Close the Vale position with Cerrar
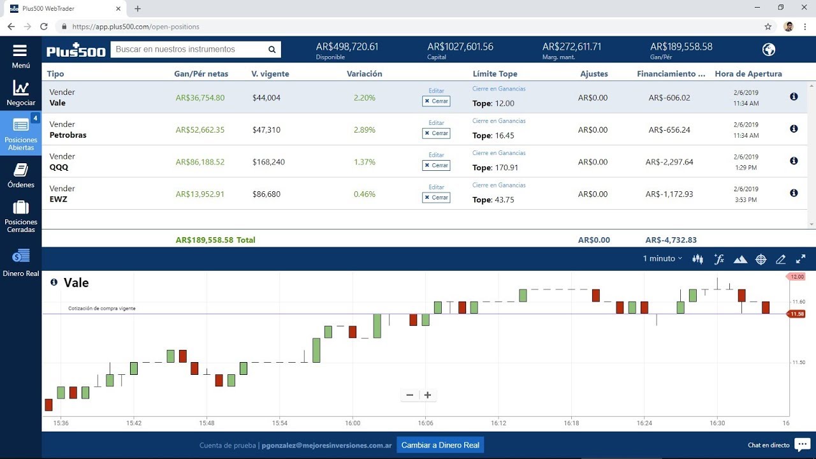The height and width of the screenshot is (459, 816). (436, 101)
